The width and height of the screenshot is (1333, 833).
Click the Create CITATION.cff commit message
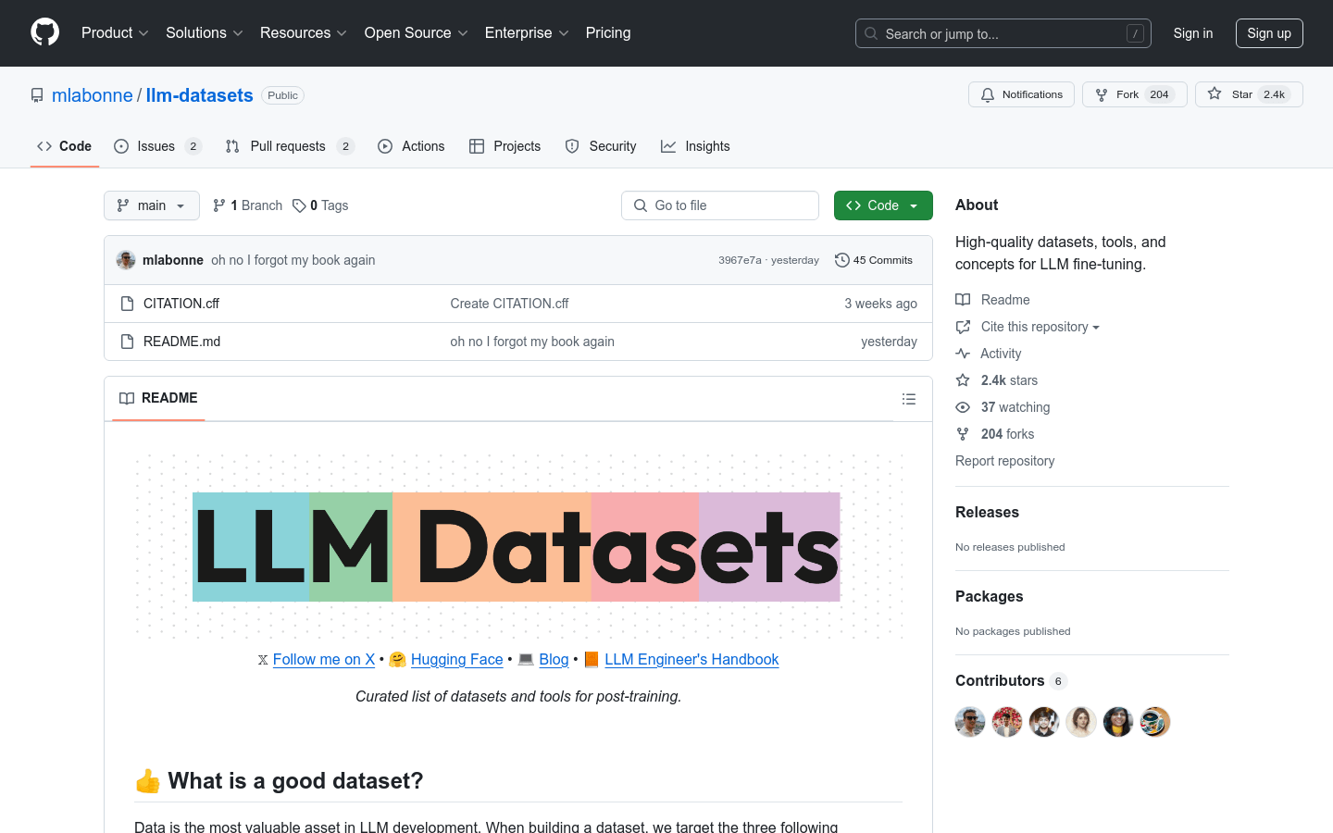pos(509,304)
